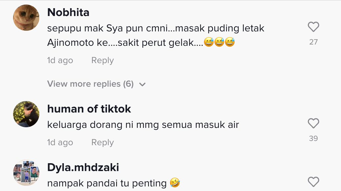
Task: Click 1d ago under human of tiktok's comment
Action: 60,143
